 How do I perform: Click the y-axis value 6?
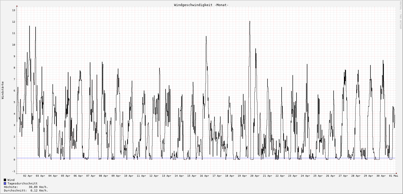point(14,91)
